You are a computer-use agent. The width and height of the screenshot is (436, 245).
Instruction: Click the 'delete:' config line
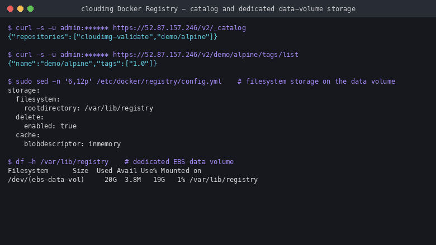pyautogui.click(x=30, y=117)
